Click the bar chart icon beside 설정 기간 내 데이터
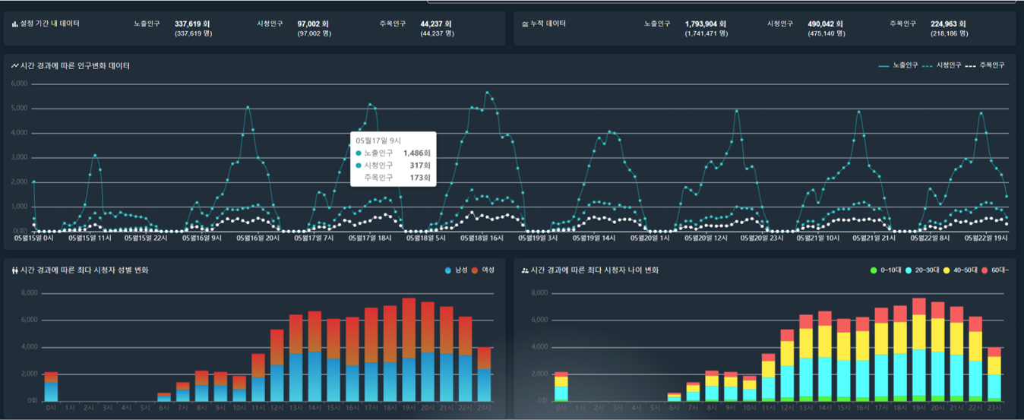 [x=14, y=24]
